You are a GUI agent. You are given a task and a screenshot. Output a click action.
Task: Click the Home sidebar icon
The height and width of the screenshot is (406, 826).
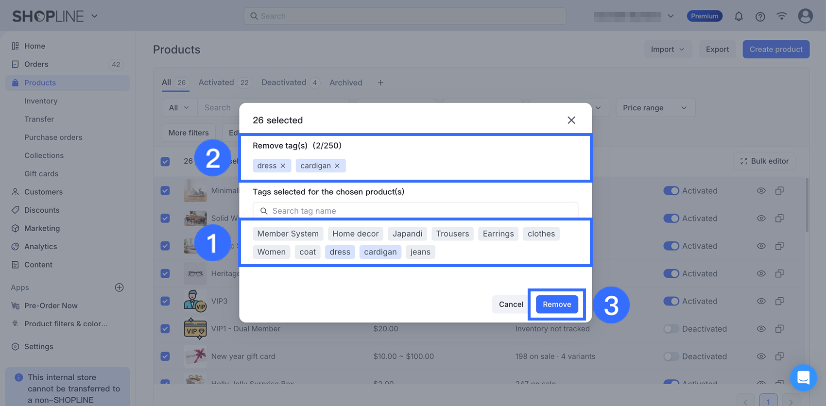tap(15, 46)
